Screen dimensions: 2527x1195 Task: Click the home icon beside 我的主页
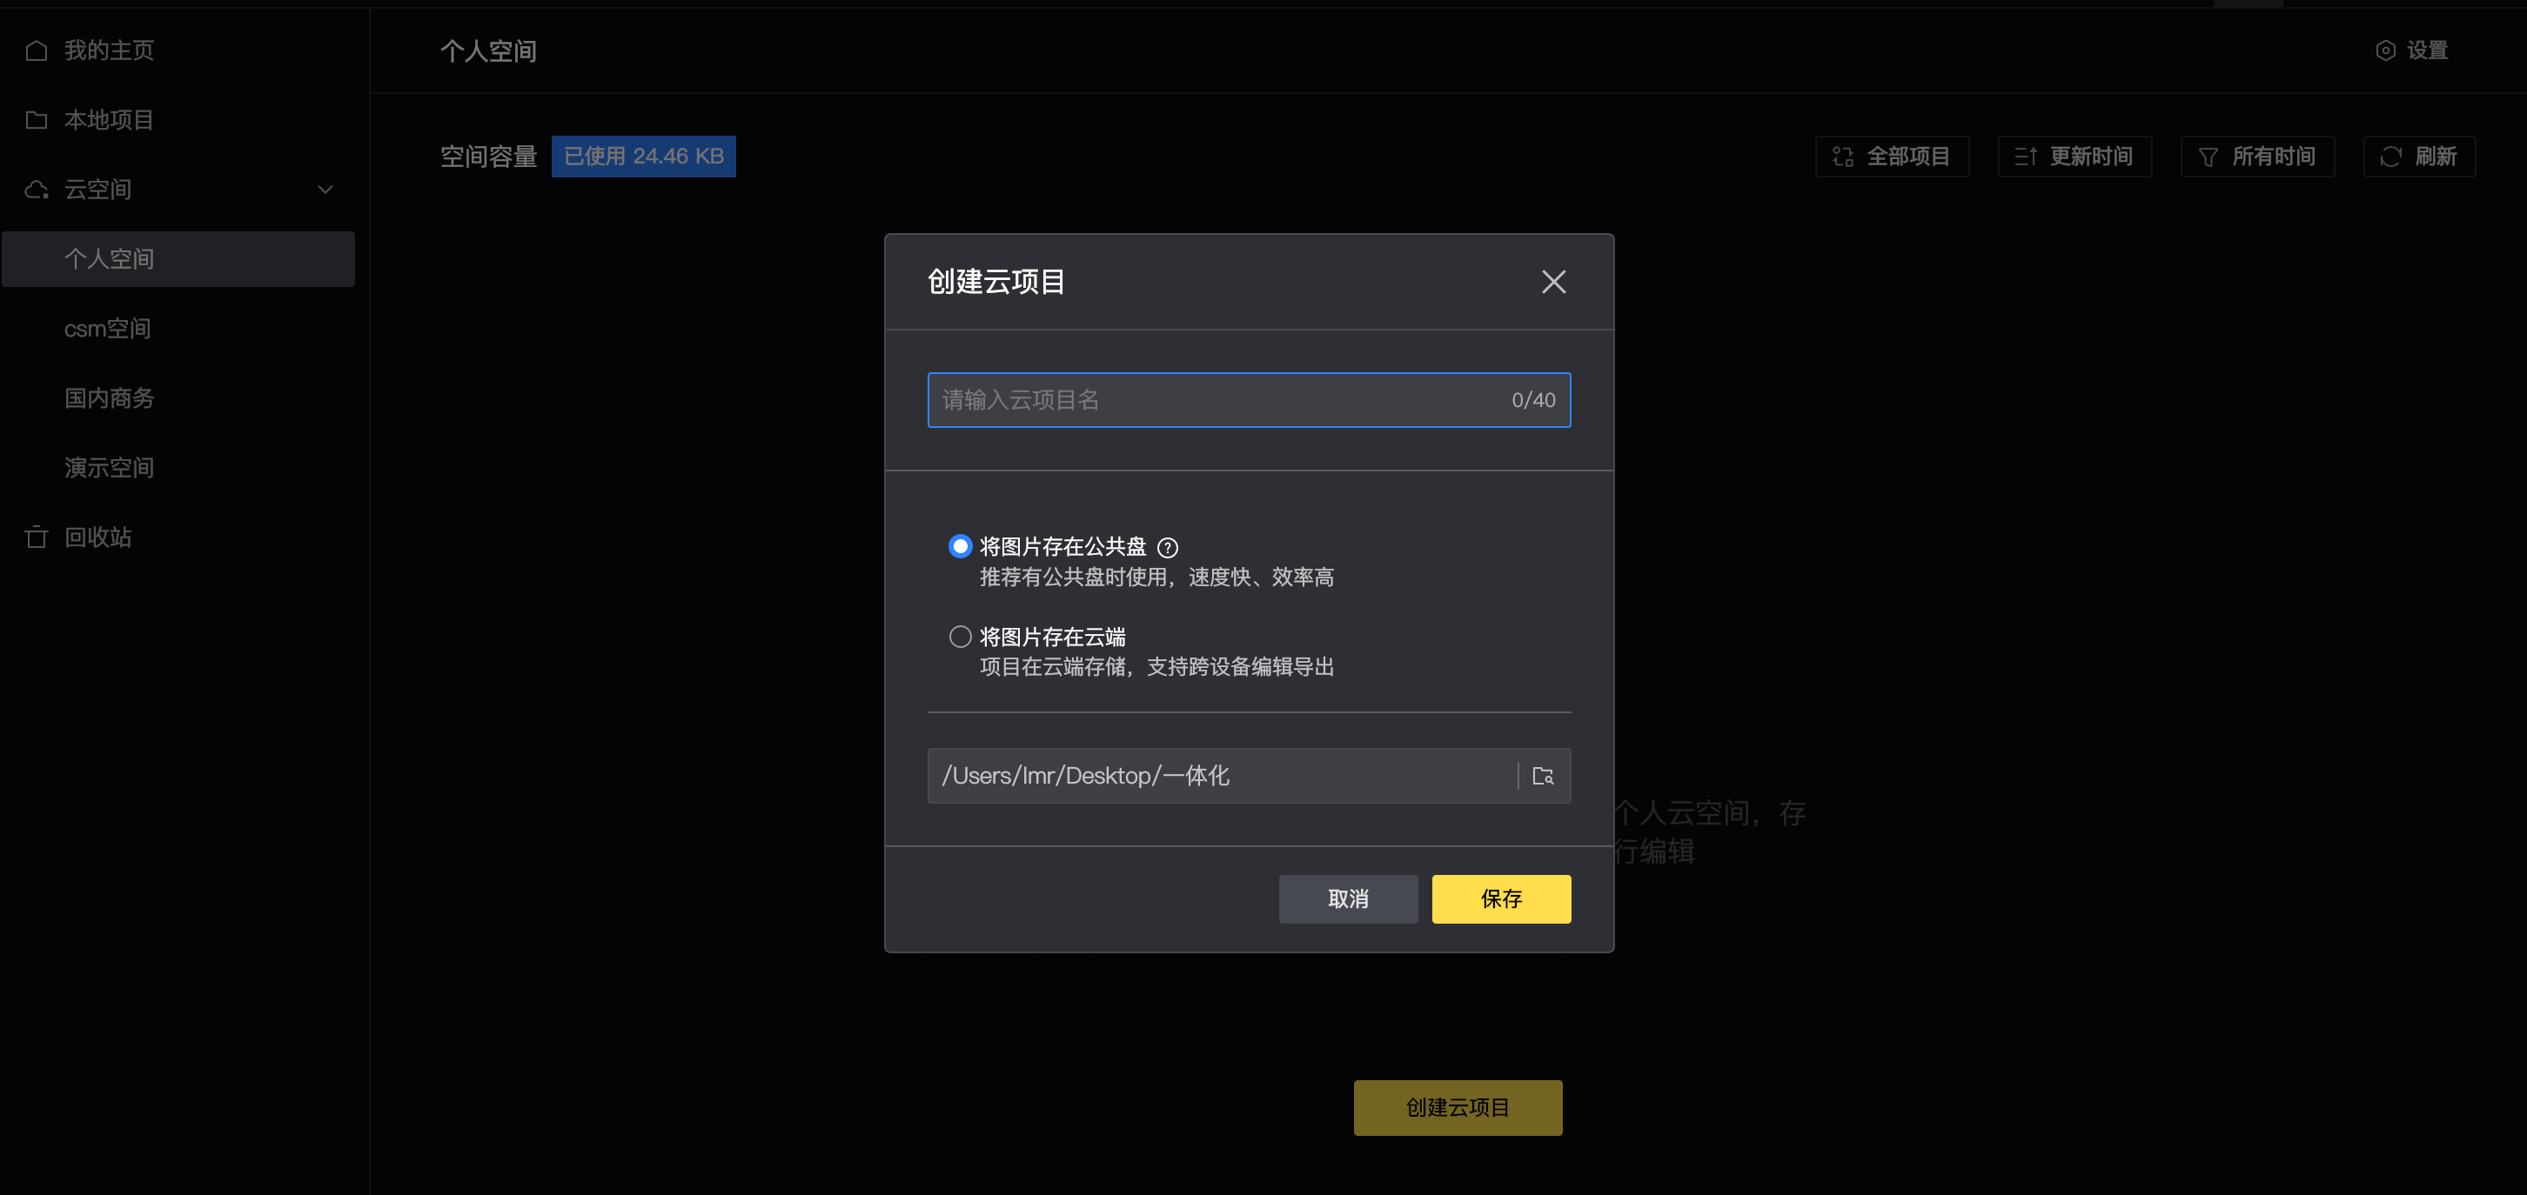point(37,50)
